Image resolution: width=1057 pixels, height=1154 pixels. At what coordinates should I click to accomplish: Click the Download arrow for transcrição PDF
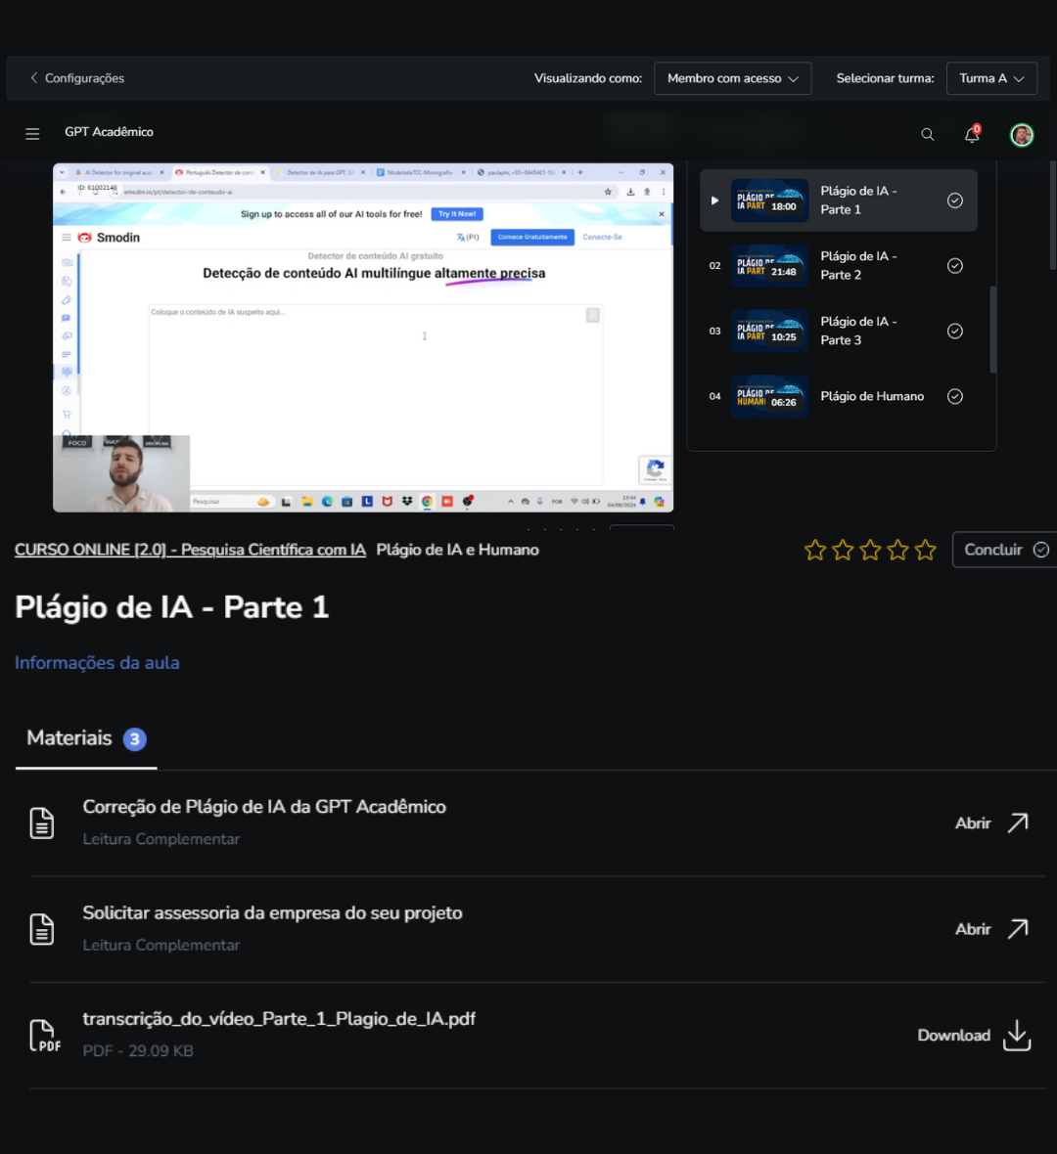point(1017,1035)
